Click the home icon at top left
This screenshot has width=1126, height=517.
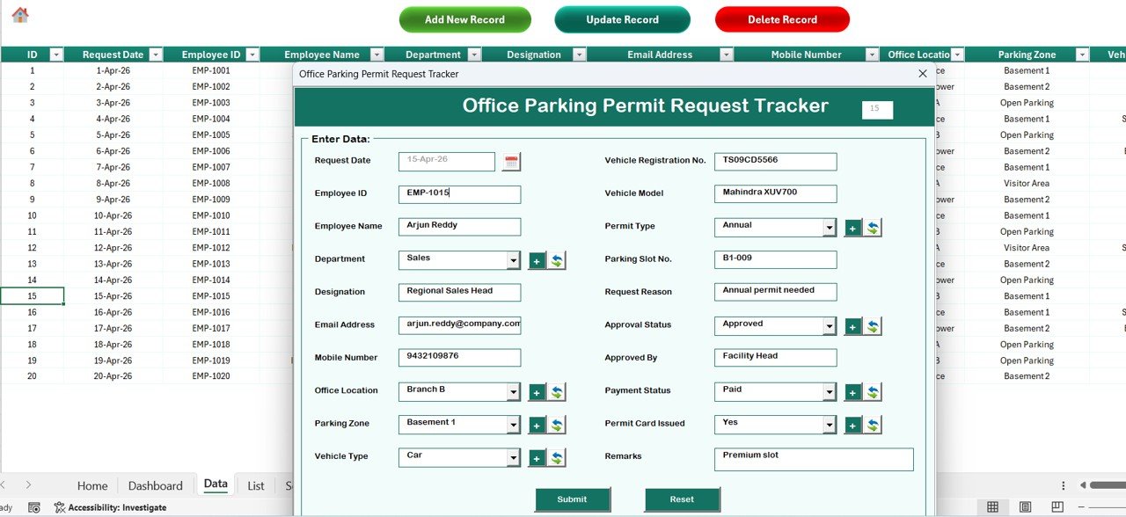tap(18, 15)
